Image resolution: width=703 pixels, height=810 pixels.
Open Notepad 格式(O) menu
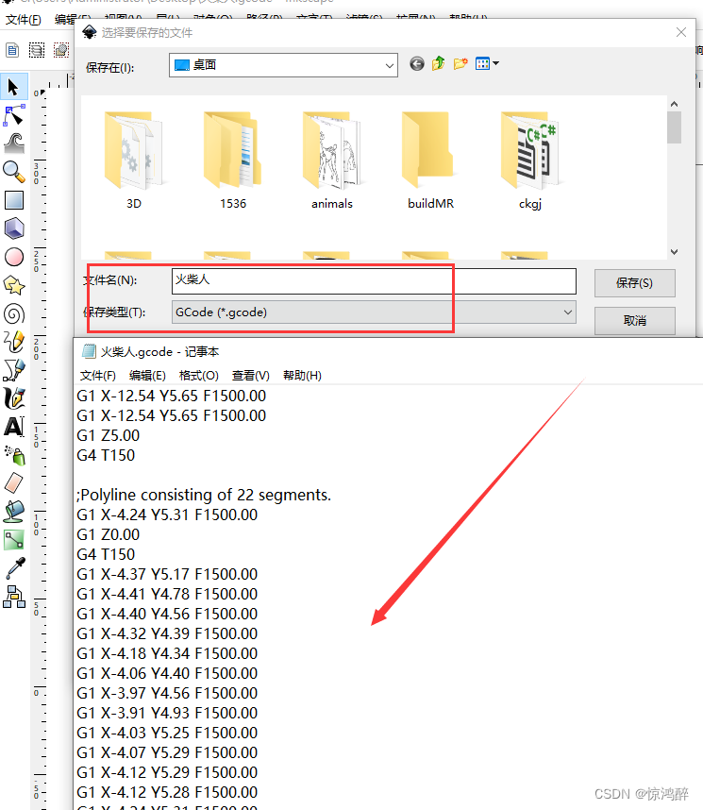tap(198, 376)
